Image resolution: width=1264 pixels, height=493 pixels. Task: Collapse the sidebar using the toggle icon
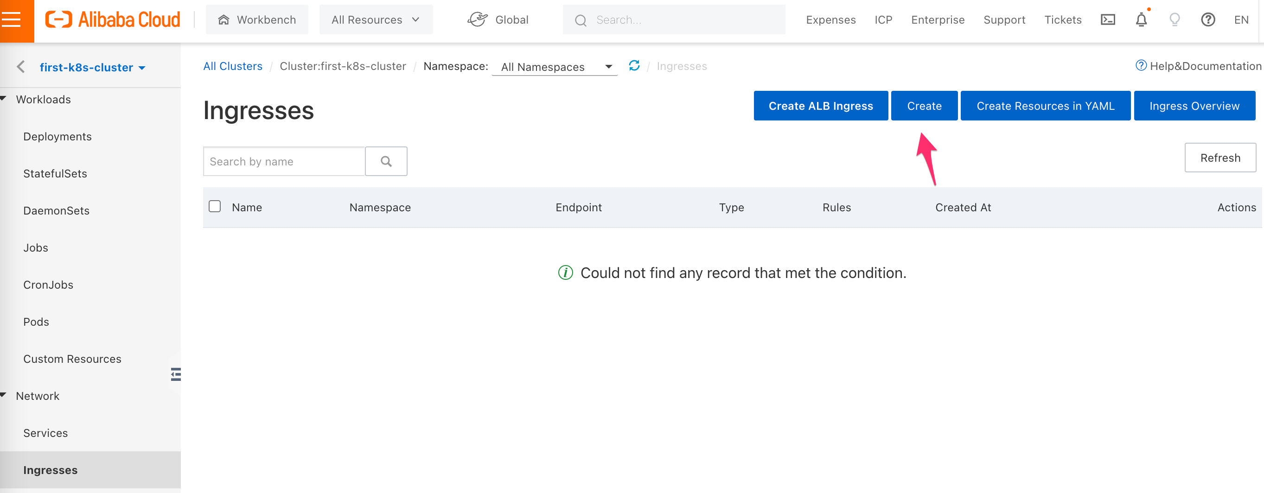click(x=176, y=374)
